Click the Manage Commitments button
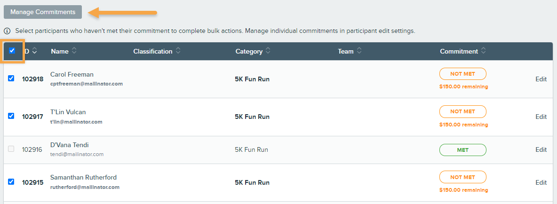 point(43,12)
